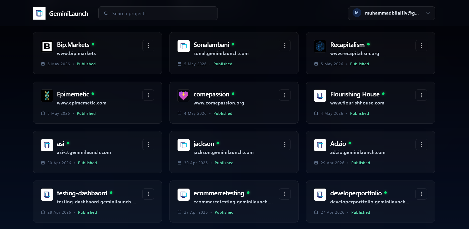Open the asi project three-dot menu

[x=148, y=144]
